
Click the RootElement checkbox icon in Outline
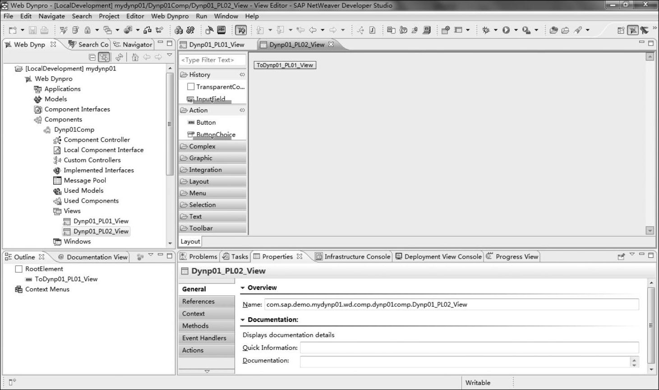pos(18,269)
